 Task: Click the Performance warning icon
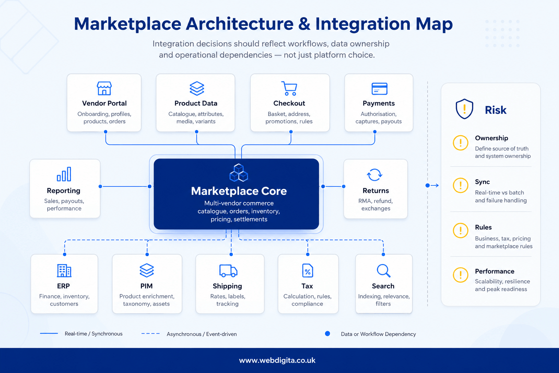point(460,275)
